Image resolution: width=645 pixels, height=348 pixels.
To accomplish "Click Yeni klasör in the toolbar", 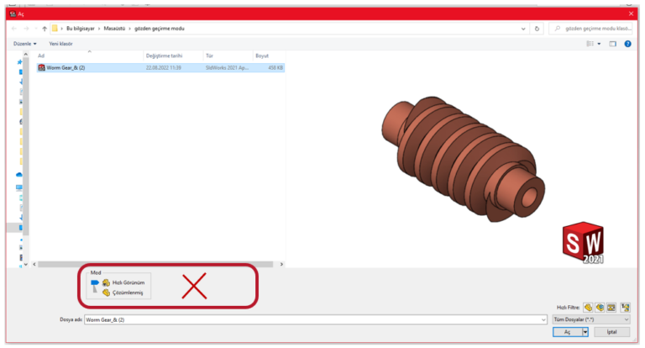I will coord(60,43).
